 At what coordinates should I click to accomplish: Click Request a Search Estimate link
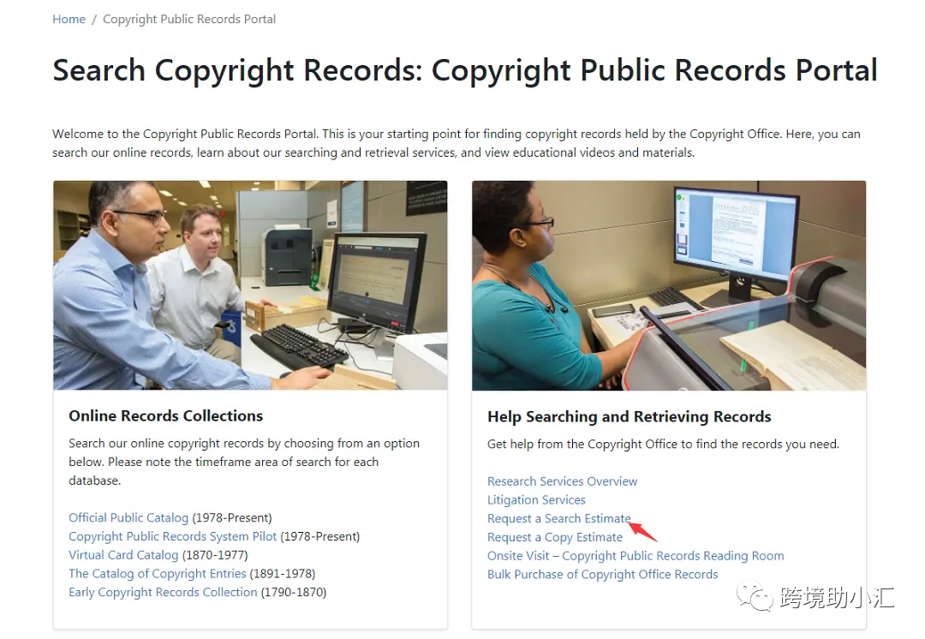coord(558,518)
